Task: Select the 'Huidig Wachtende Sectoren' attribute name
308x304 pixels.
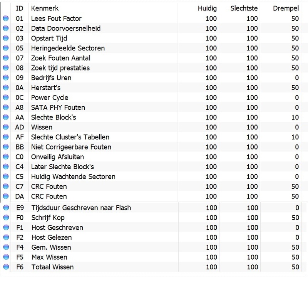Action: (x=73, y=176)
